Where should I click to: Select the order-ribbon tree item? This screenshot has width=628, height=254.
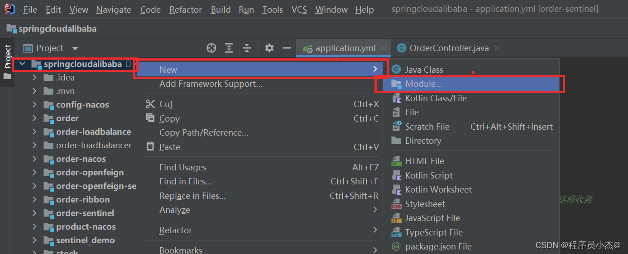83,200
